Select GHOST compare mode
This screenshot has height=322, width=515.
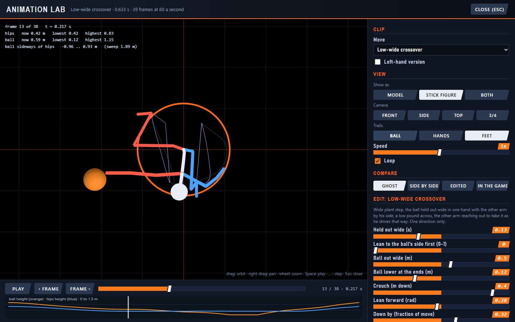(389, 186)
